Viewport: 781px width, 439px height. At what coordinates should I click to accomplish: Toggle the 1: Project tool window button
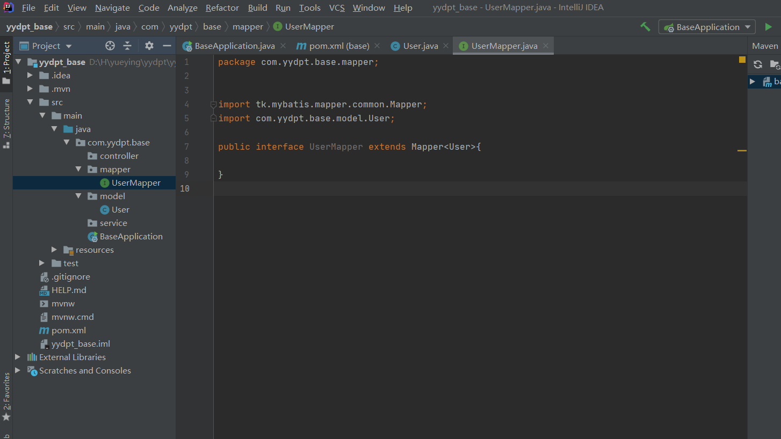tap(6, 63)
